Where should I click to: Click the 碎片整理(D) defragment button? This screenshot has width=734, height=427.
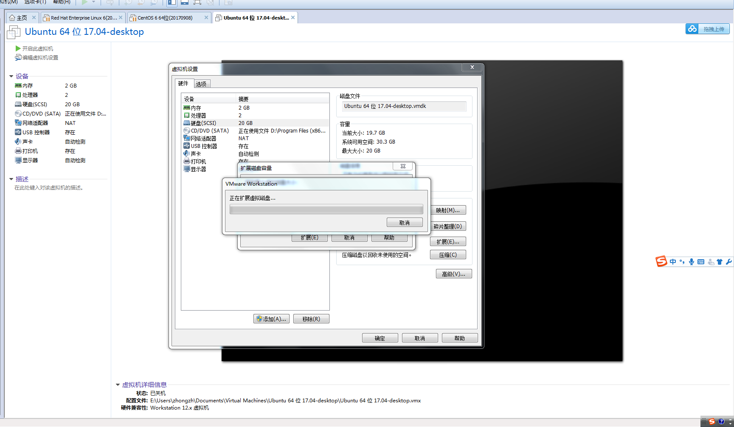click(448, 226)
